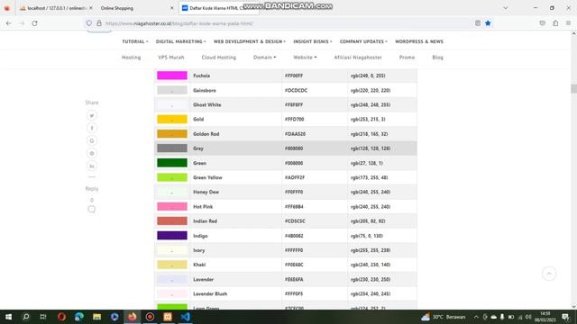Switch to Firefox taskbar icon
The width and height of the screenshot is (577, 324).
(x=133, y=317)
